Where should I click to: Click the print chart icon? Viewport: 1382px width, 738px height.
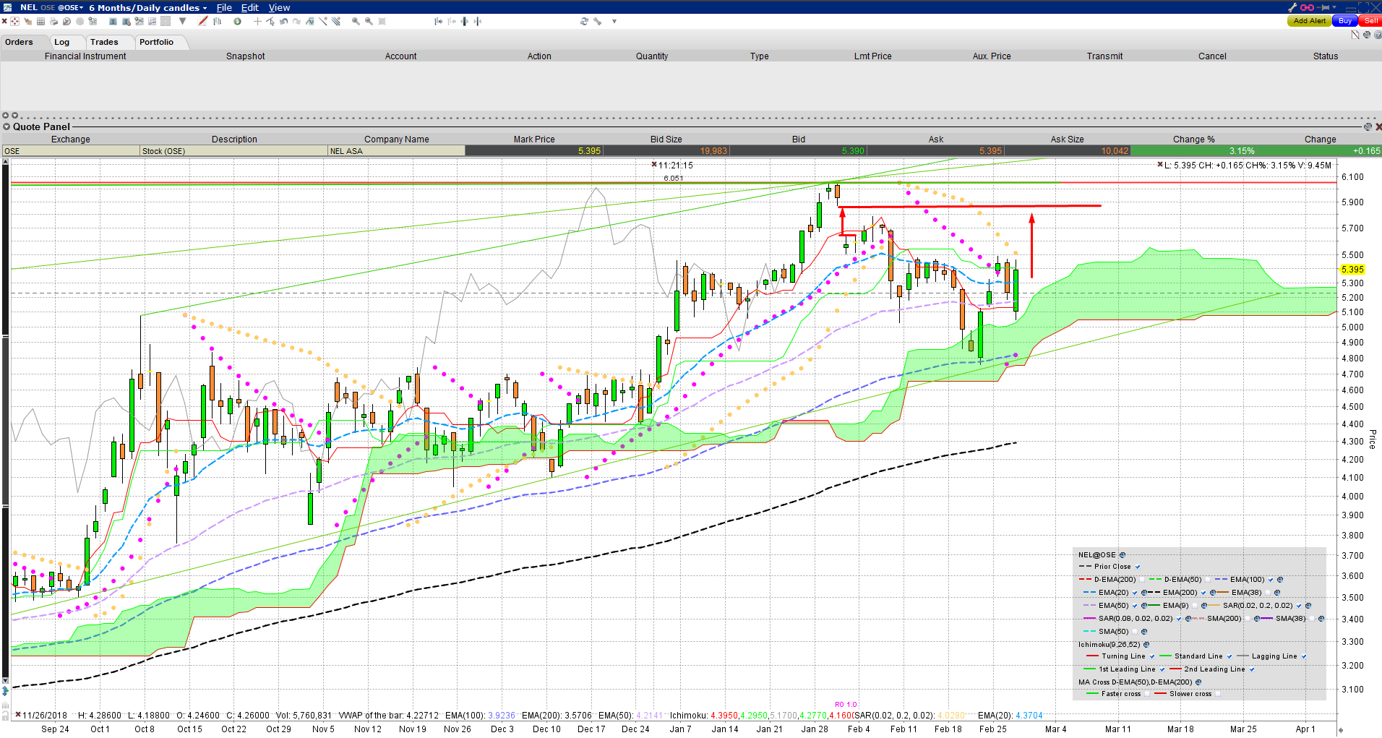point(53,21)
